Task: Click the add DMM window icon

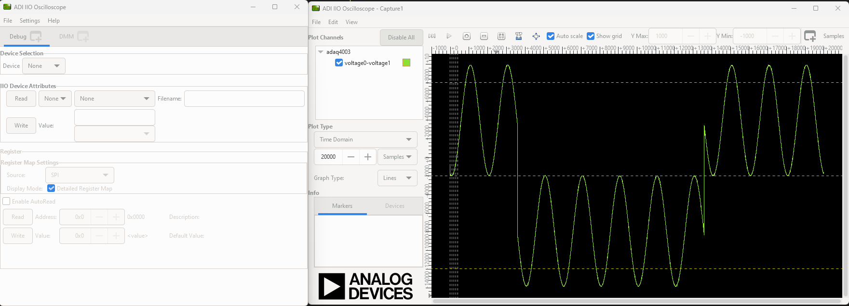Action: [x=83, y=36]
